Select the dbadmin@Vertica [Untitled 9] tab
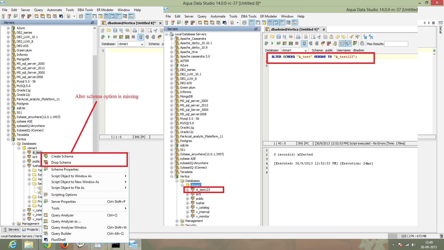 (x=295, y=29)
